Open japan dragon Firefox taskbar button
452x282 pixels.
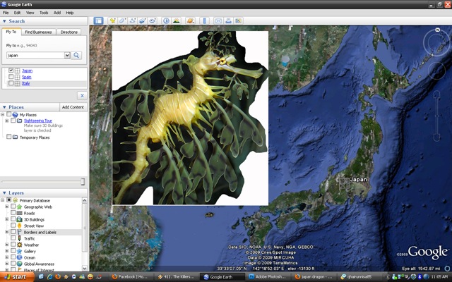314,277
